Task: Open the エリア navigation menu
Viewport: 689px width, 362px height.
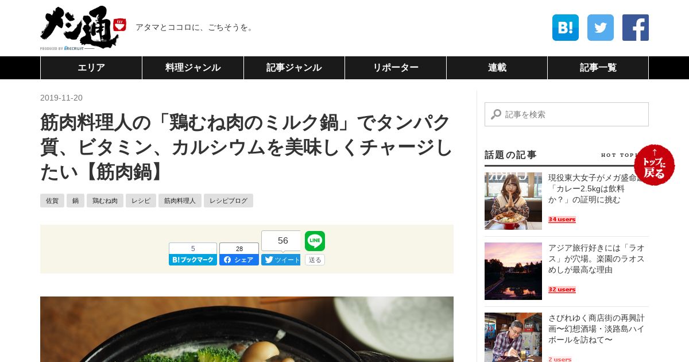Action: tap(91, 68)
